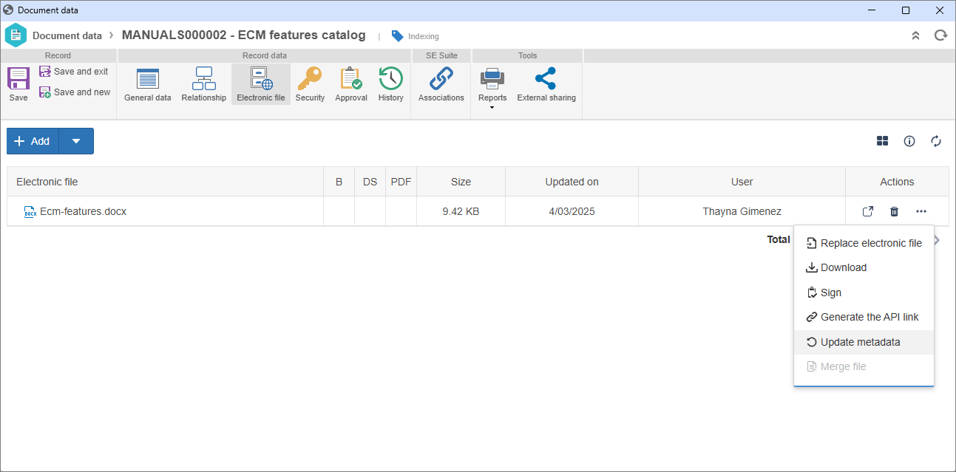This screenshot has width=956, height=472.
Task: Select Update metadata from context menu
Action: (860, 342)
